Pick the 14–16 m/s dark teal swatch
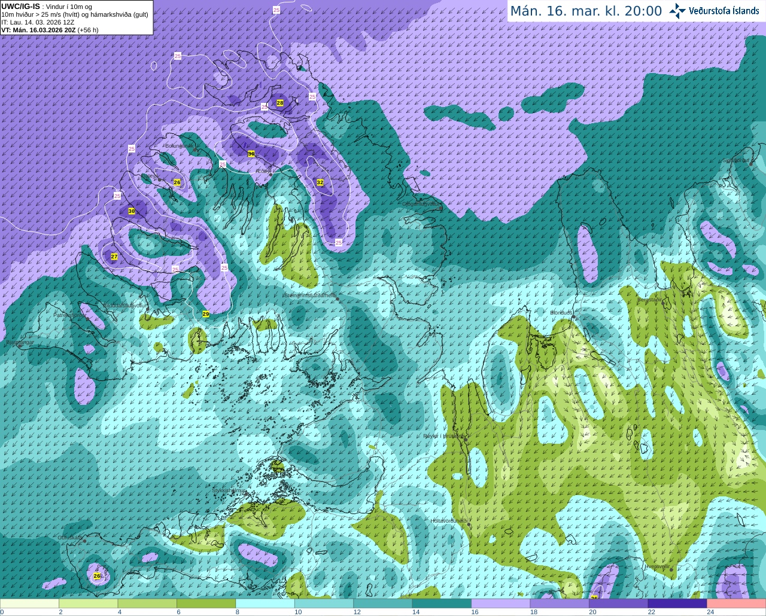This screenshot has width=766, height=616. coord(442,603)
